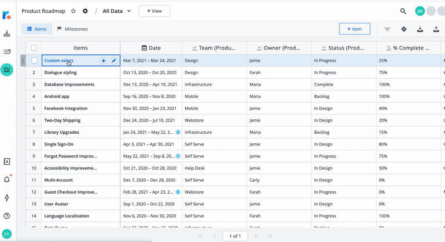This screenshot has height=242, width=445.
Task: Select the Single Sign-On item
Action: pos(59,144)
